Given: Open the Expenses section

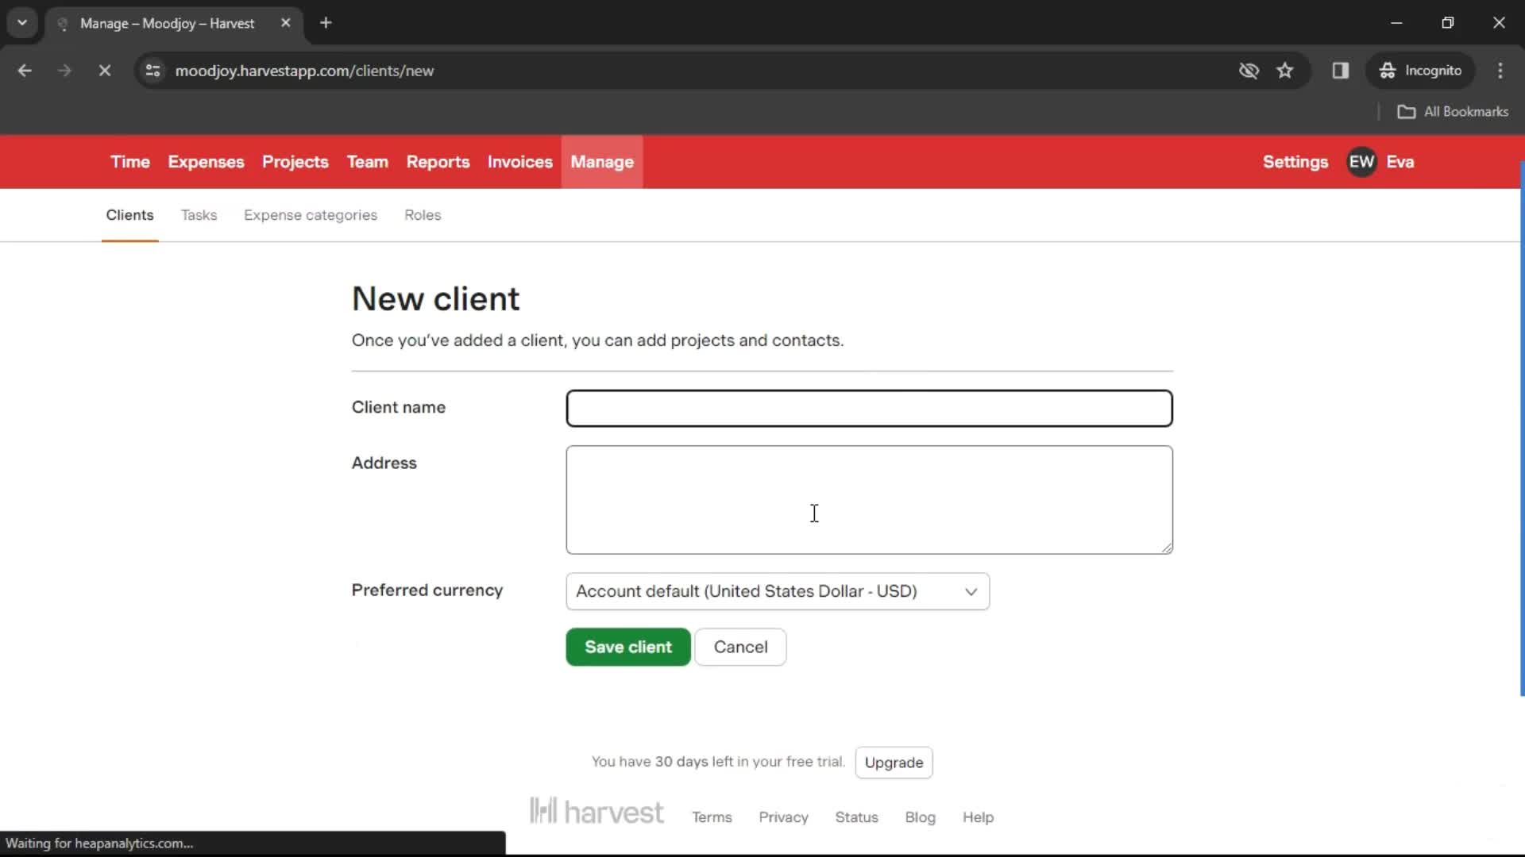Looking at the screenshot, I should [x=207, y=162].
